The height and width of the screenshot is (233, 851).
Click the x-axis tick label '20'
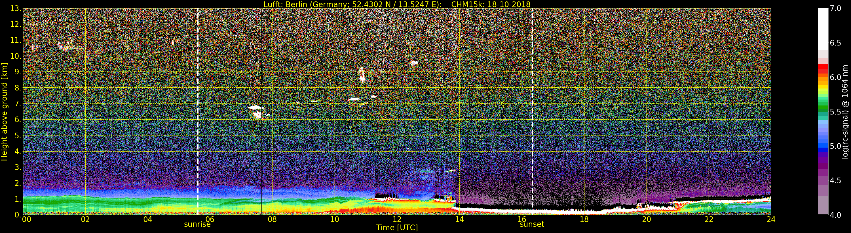(x=646, y=219)
